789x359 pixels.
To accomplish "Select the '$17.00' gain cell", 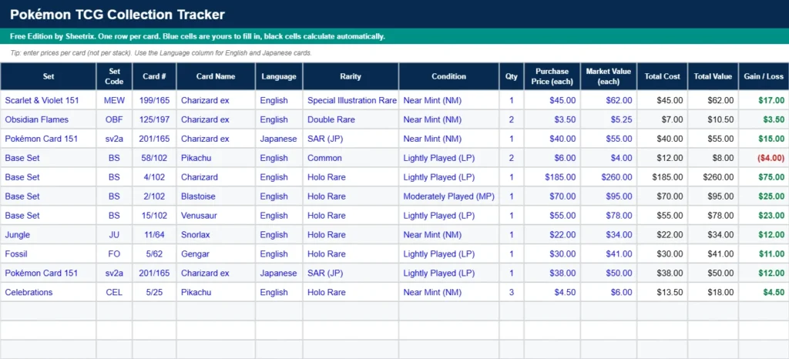I will coord(764,101).
